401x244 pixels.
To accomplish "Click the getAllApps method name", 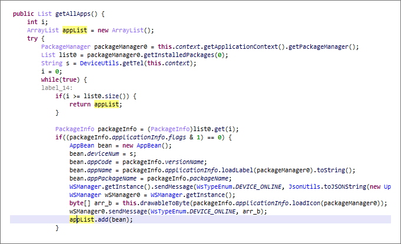I will point(73,14).
